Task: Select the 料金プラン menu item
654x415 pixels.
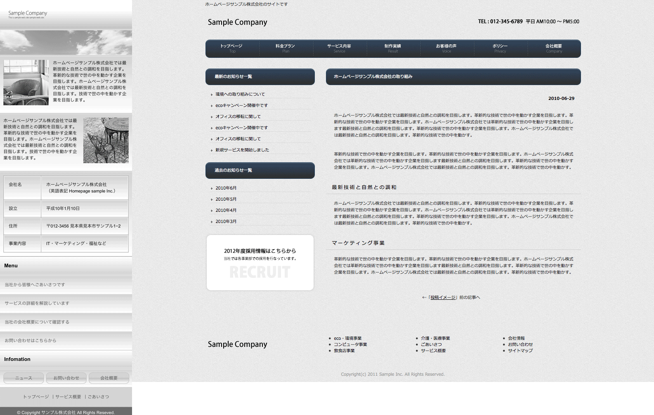Action: (286, 48)
